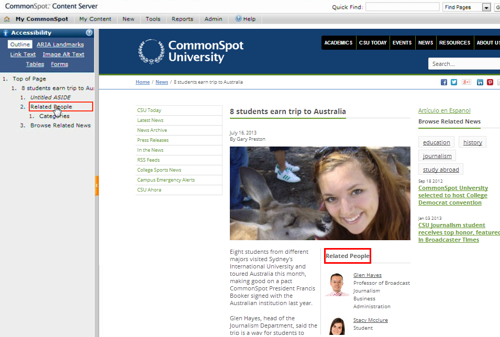The image size is (500, 337).
Task: Open the NEWS navigation item
Action: point(426,43)
